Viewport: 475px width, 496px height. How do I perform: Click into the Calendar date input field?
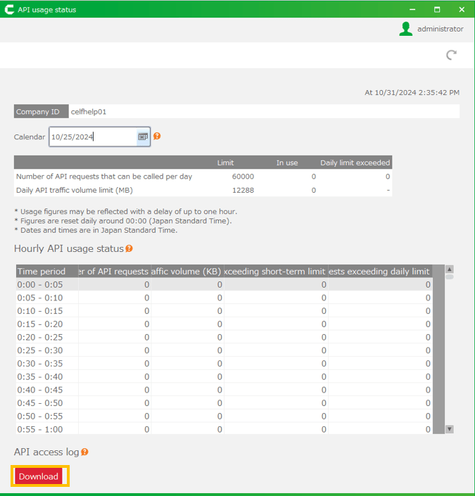point(91,136)
